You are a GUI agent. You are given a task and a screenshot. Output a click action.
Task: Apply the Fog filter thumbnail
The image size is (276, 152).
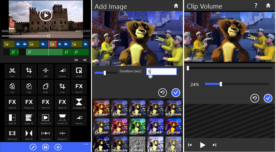point(173,144)
